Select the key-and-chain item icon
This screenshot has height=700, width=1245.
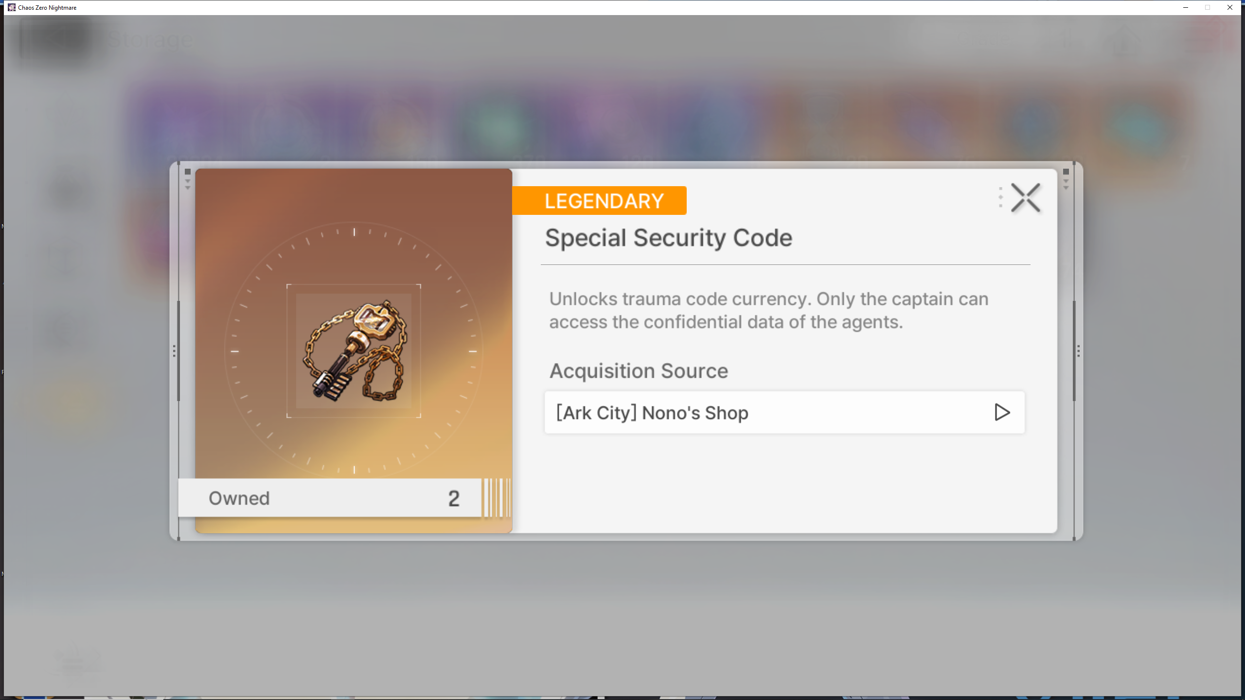pyautogui.click(x=354, y=351)
